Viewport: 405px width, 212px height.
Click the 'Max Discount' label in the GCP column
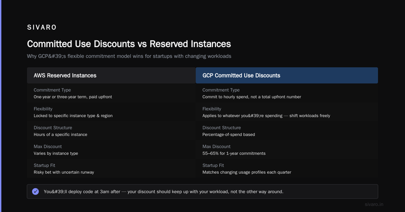point(217,147)
